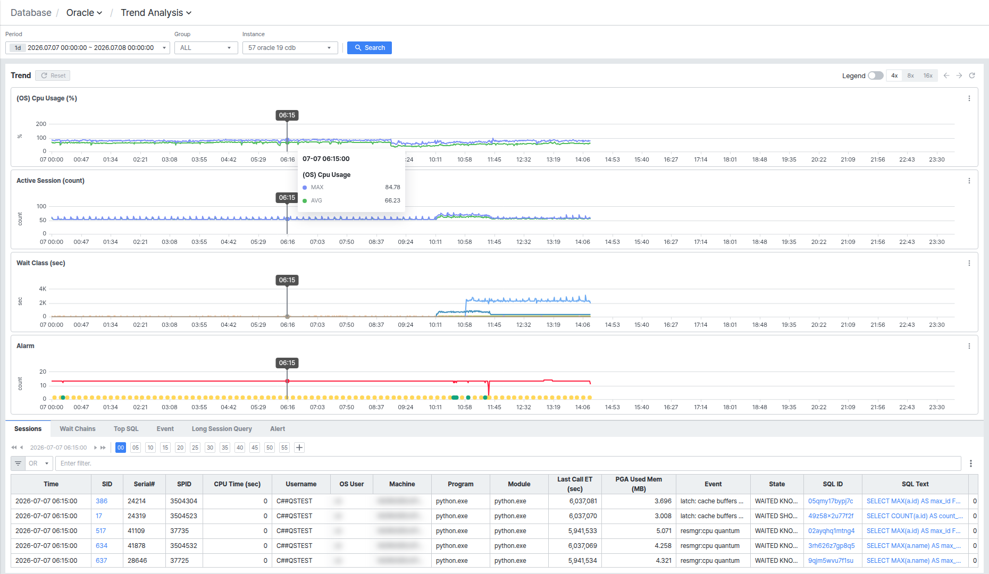Viewport: 989px width, 574px height.
Task: Switch to the Wait Chains tab
Action: coord(78,429)
